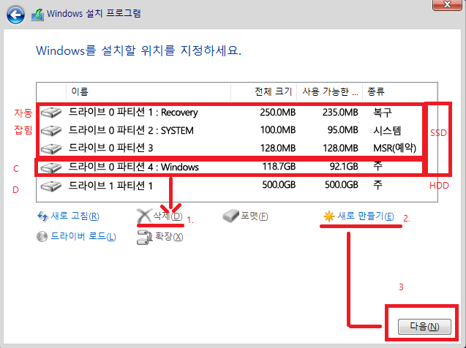Click the Windows setup program icon in title bar

click(x=37, y=15)
